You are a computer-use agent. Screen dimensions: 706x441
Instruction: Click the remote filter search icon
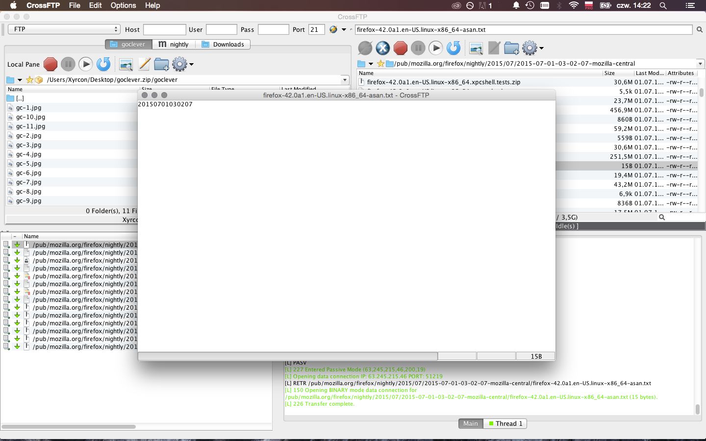pyautogui.click(x=662, y=217)
